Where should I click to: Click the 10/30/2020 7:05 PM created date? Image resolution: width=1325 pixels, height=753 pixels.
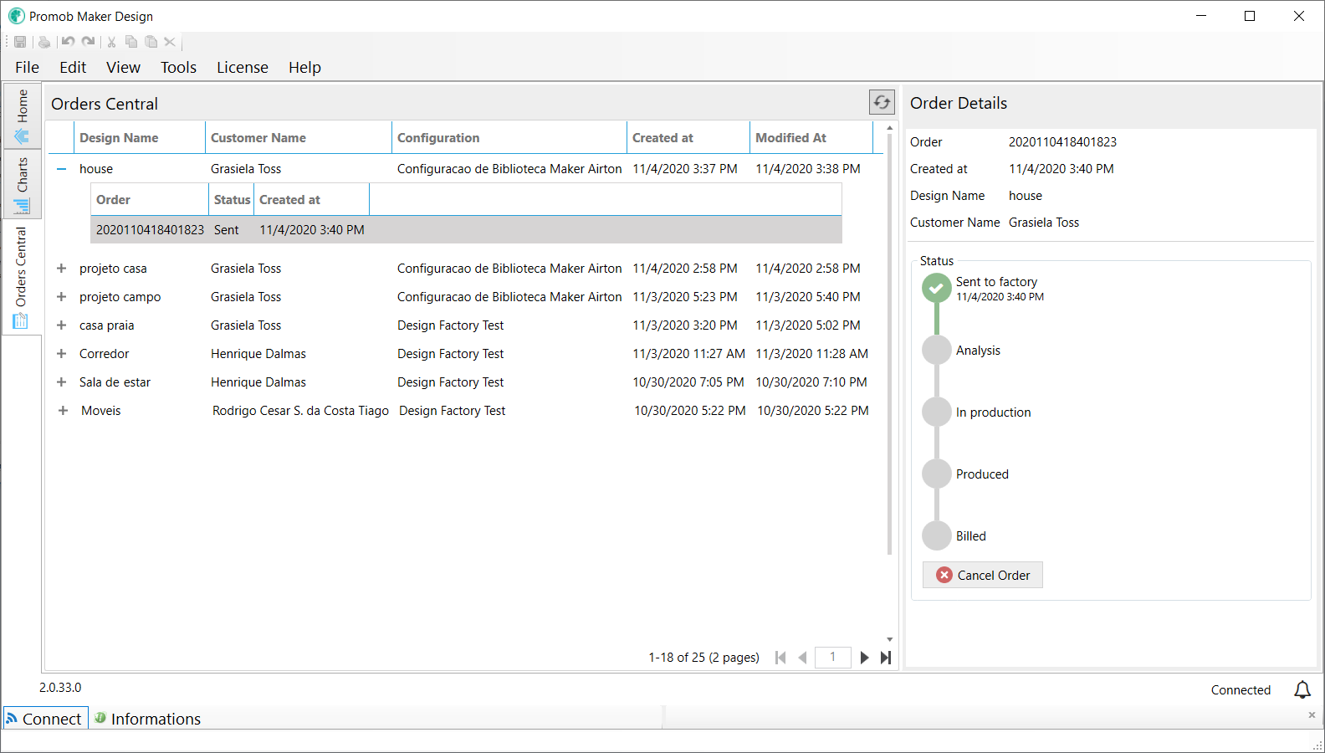688,382
